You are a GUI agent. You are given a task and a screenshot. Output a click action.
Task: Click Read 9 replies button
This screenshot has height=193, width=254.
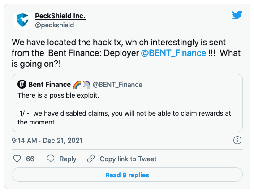(x=127, y=175)
